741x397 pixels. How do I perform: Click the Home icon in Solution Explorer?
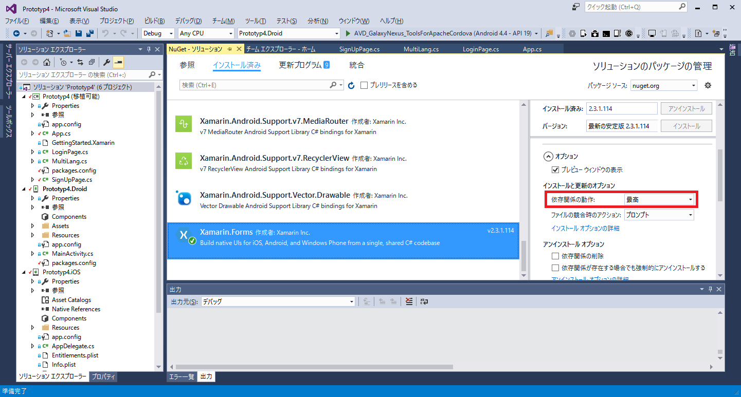coord(46,62)
